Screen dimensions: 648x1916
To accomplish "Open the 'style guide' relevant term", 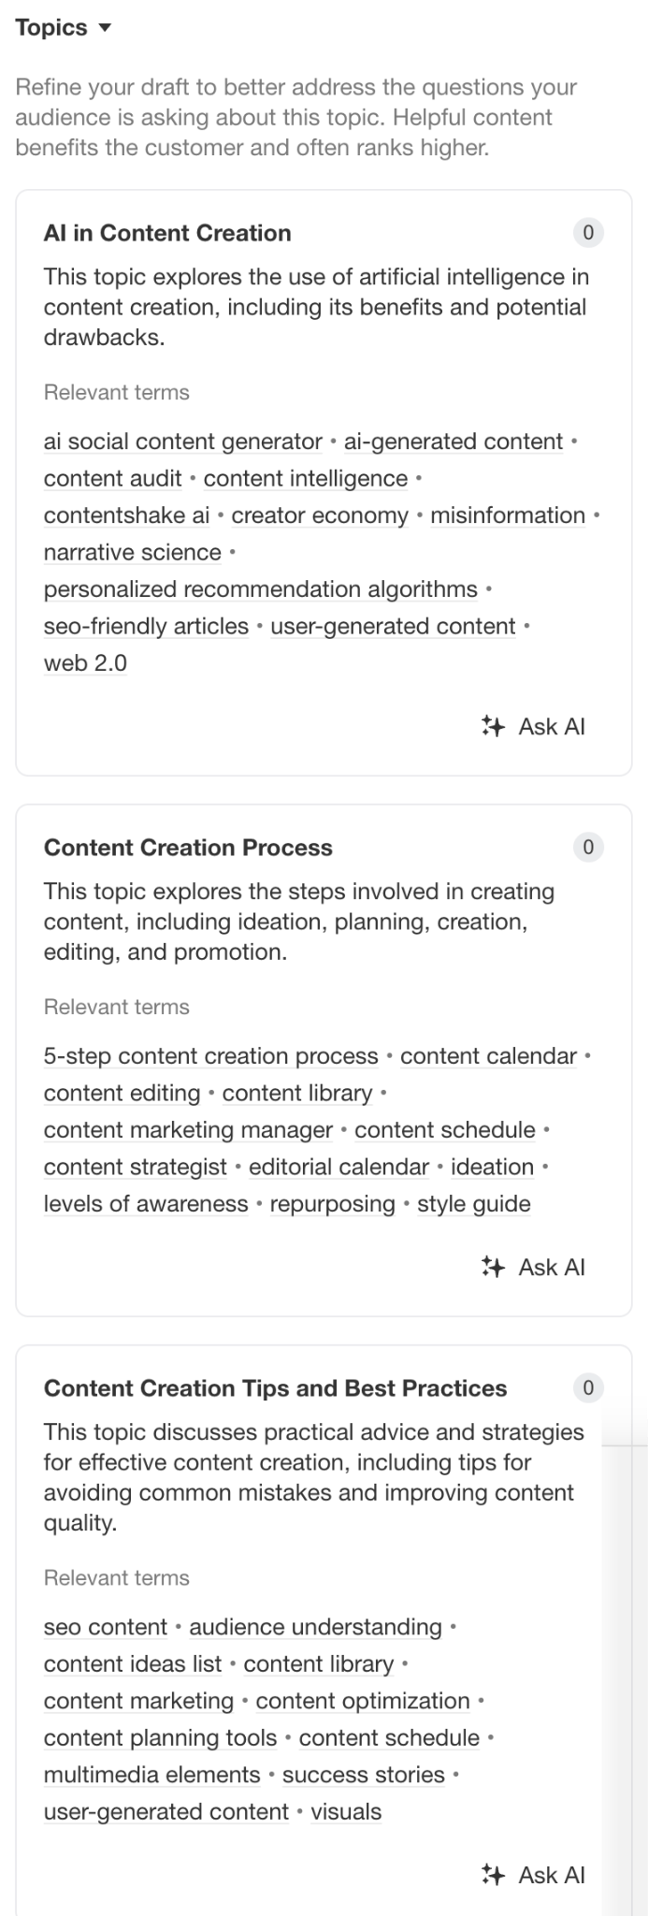I will (473, 1204).
